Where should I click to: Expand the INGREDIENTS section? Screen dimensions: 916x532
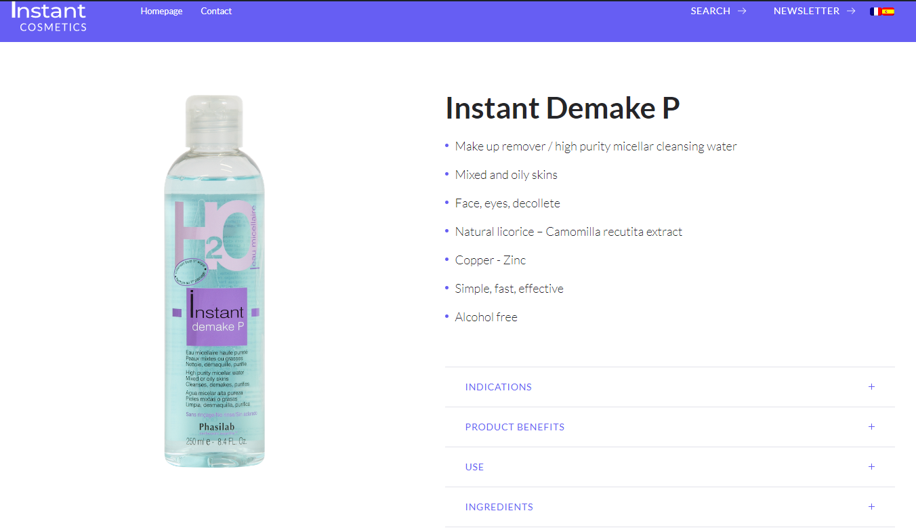669,507
